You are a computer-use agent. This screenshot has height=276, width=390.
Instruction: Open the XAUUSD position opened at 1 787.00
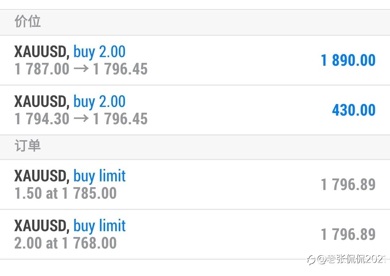point(195,60)
